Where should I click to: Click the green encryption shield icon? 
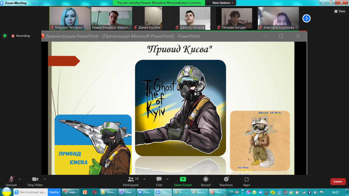pos(5,36)
